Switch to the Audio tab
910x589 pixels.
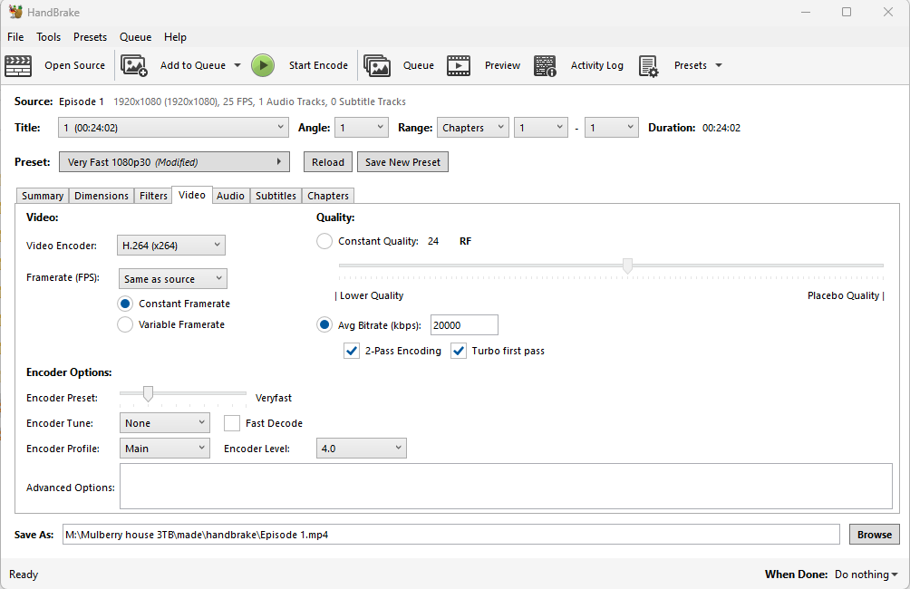[230, 196]
